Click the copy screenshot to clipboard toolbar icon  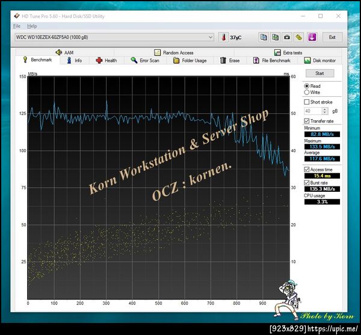tap(275, 37)
